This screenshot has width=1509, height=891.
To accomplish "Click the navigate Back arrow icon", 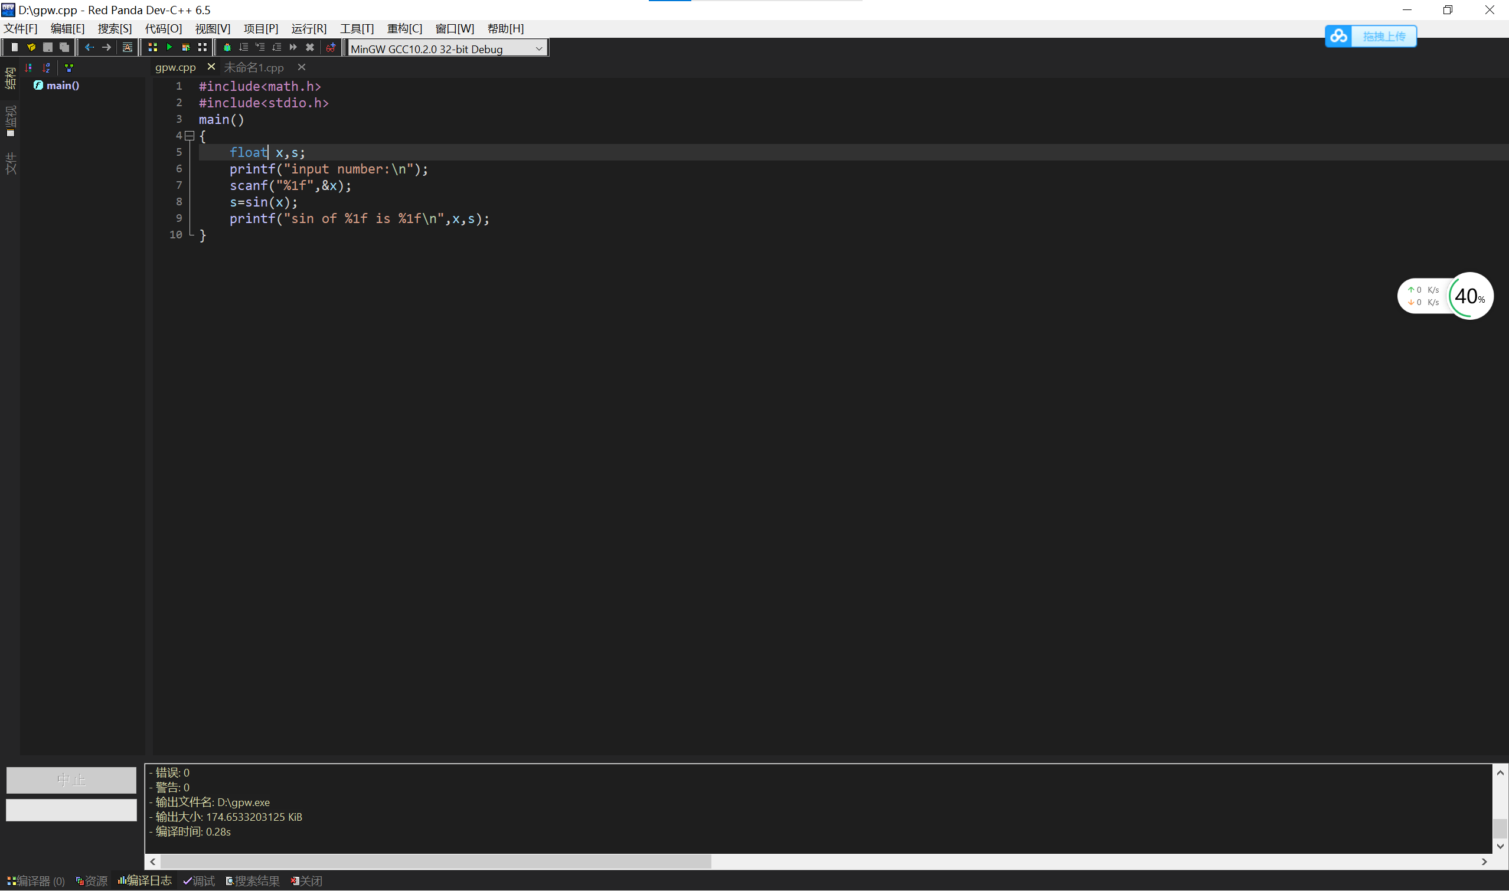I will (x=90, y=47).
